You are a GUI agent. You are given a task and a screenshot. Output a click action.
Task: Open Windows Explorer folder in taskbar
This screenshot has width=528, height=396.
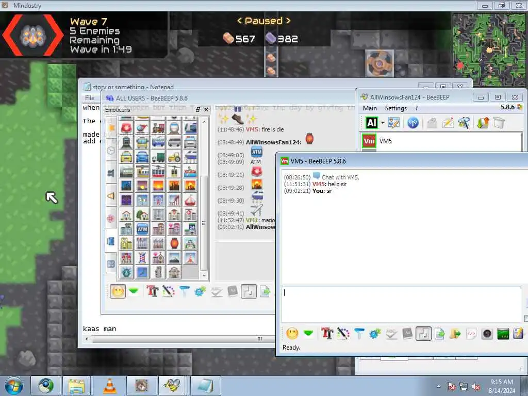77,386
